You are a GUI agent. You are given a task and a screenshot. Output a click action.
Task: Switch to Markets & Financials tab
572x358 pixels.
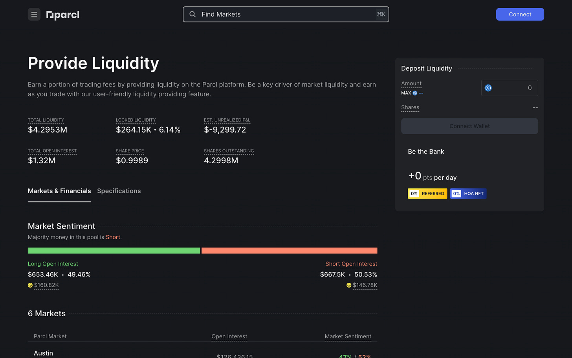click(x=59, y=191)
